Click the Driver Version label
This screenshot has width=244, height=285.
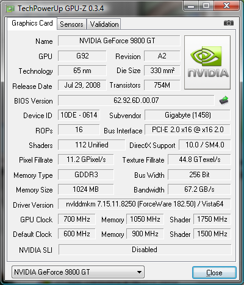(33, 205)
